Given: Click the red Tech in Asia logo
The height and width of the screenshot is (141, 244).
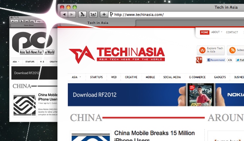Looking at the screenshot, I should point(117,55).
